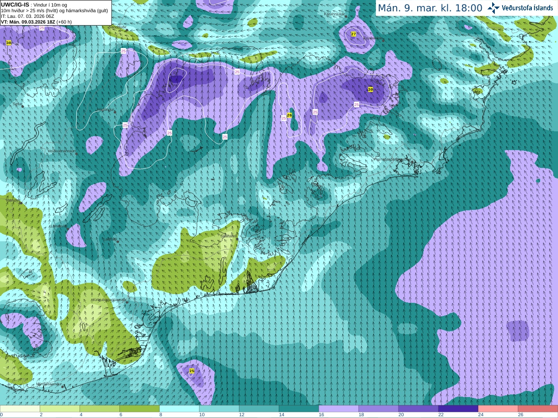Pick the 14–16 m/s dark teal swatch

click(x=299, y=409)
